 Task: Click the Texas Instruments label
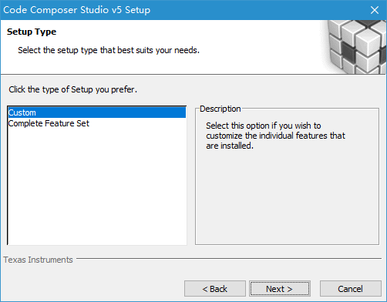(38, 260)
